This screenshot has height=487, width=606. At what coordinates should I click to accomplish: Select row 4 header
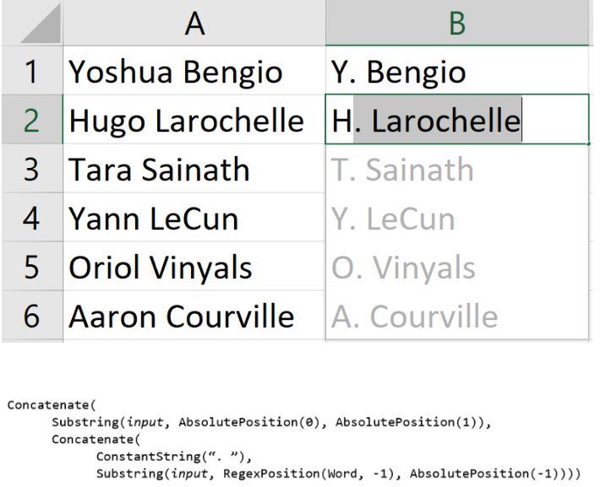pos(32,217)
